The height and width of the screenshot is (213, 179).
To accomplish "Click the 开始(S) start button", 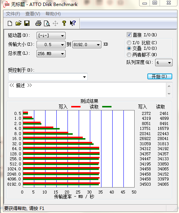I will [x=160, y=76].
